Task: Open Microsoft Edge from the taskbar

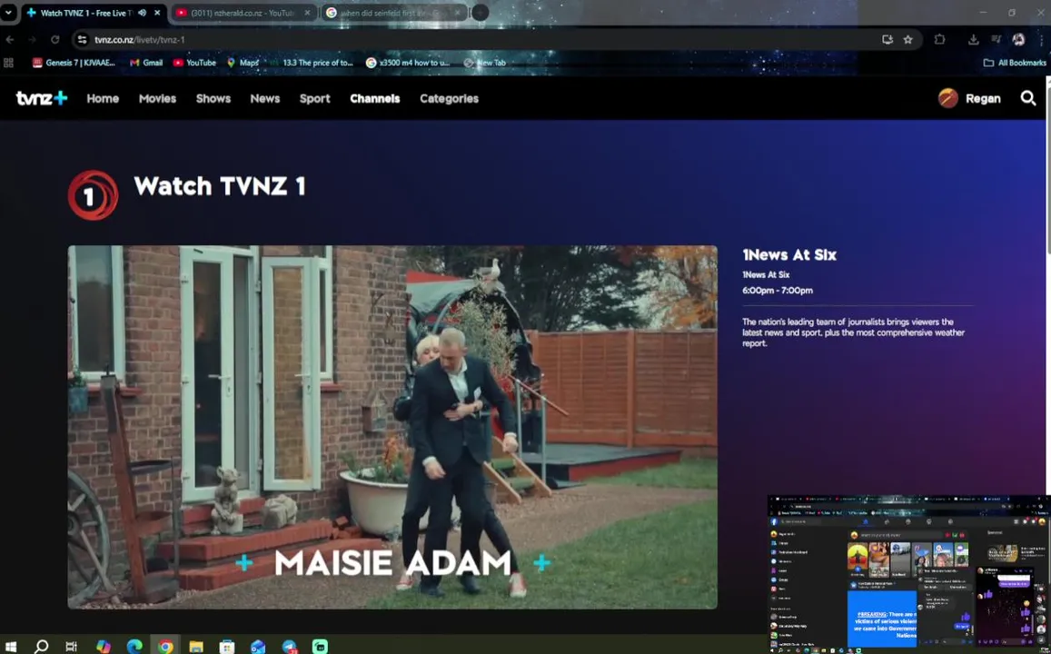Action: coord(134,646)
